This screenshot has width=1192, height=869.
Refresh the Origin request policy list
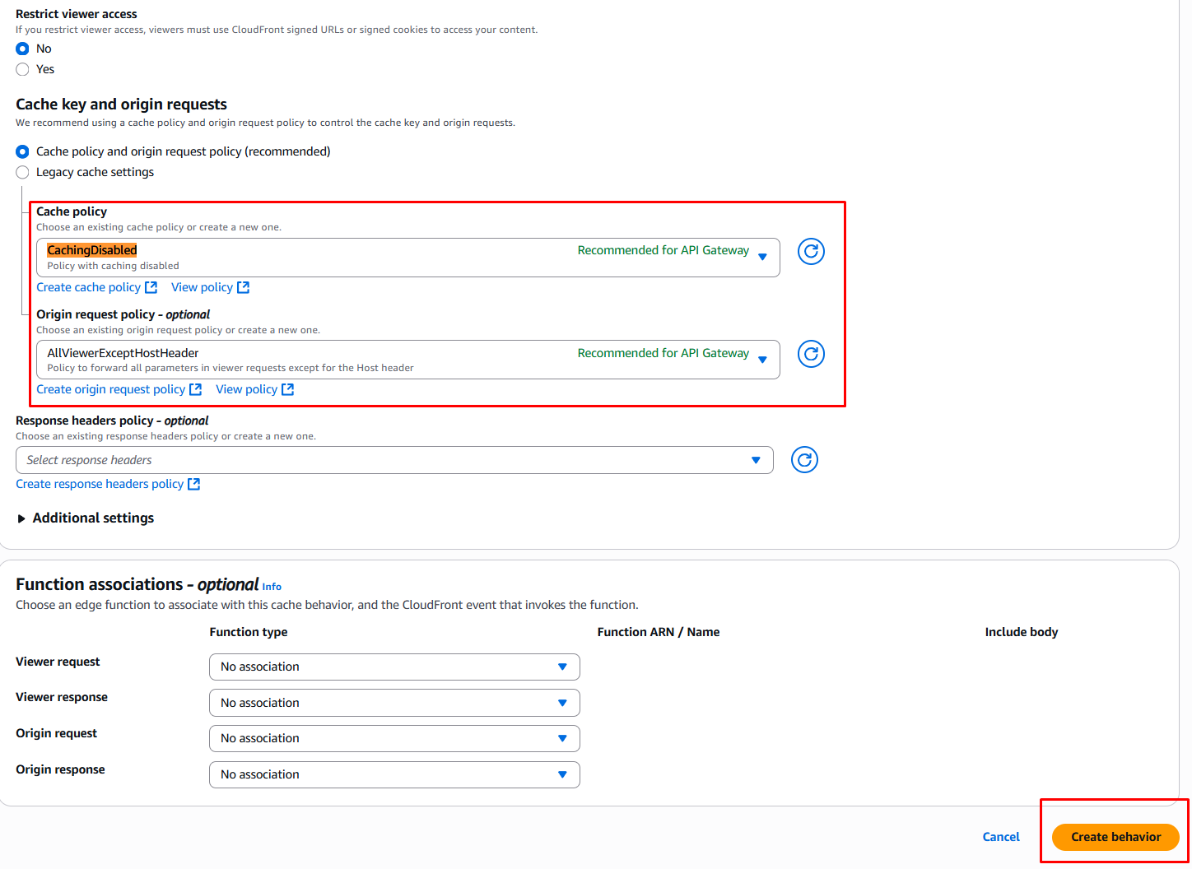(811, 354)
